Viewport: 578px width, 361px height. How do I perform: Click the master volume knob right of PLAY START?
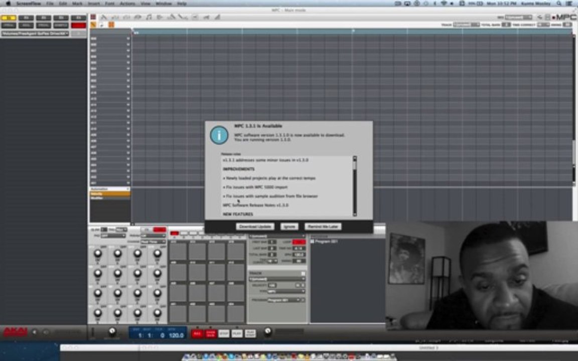268,331
